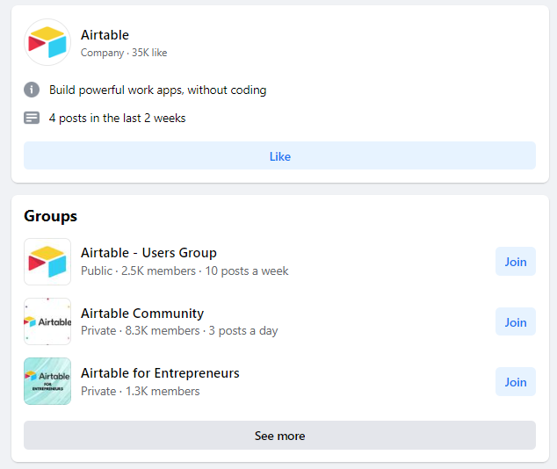Click 'Company · 35K like' text
The height and width of the screenshot is (469, 557).
124,53
